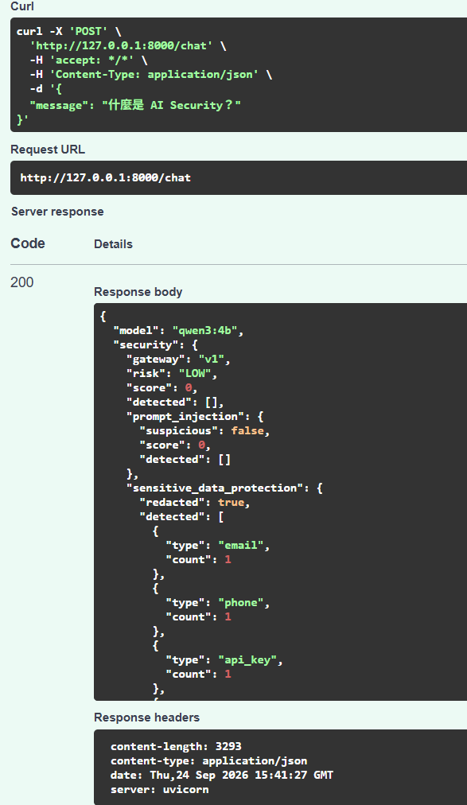Click the redacted true value
This screenshot has width=467, height=805.
(x=231, y=503)
